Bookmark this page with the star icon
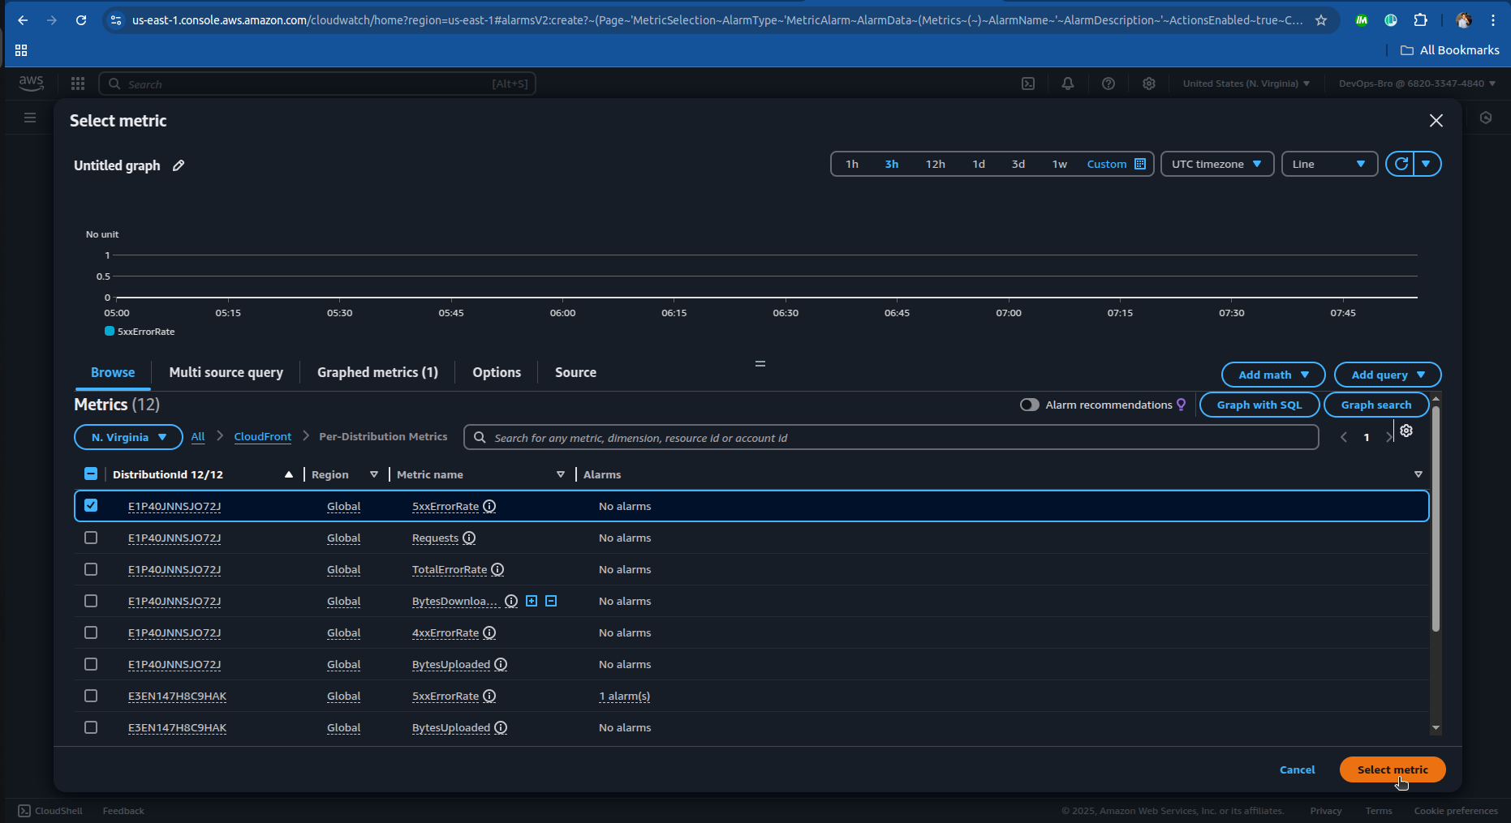 1321,20
